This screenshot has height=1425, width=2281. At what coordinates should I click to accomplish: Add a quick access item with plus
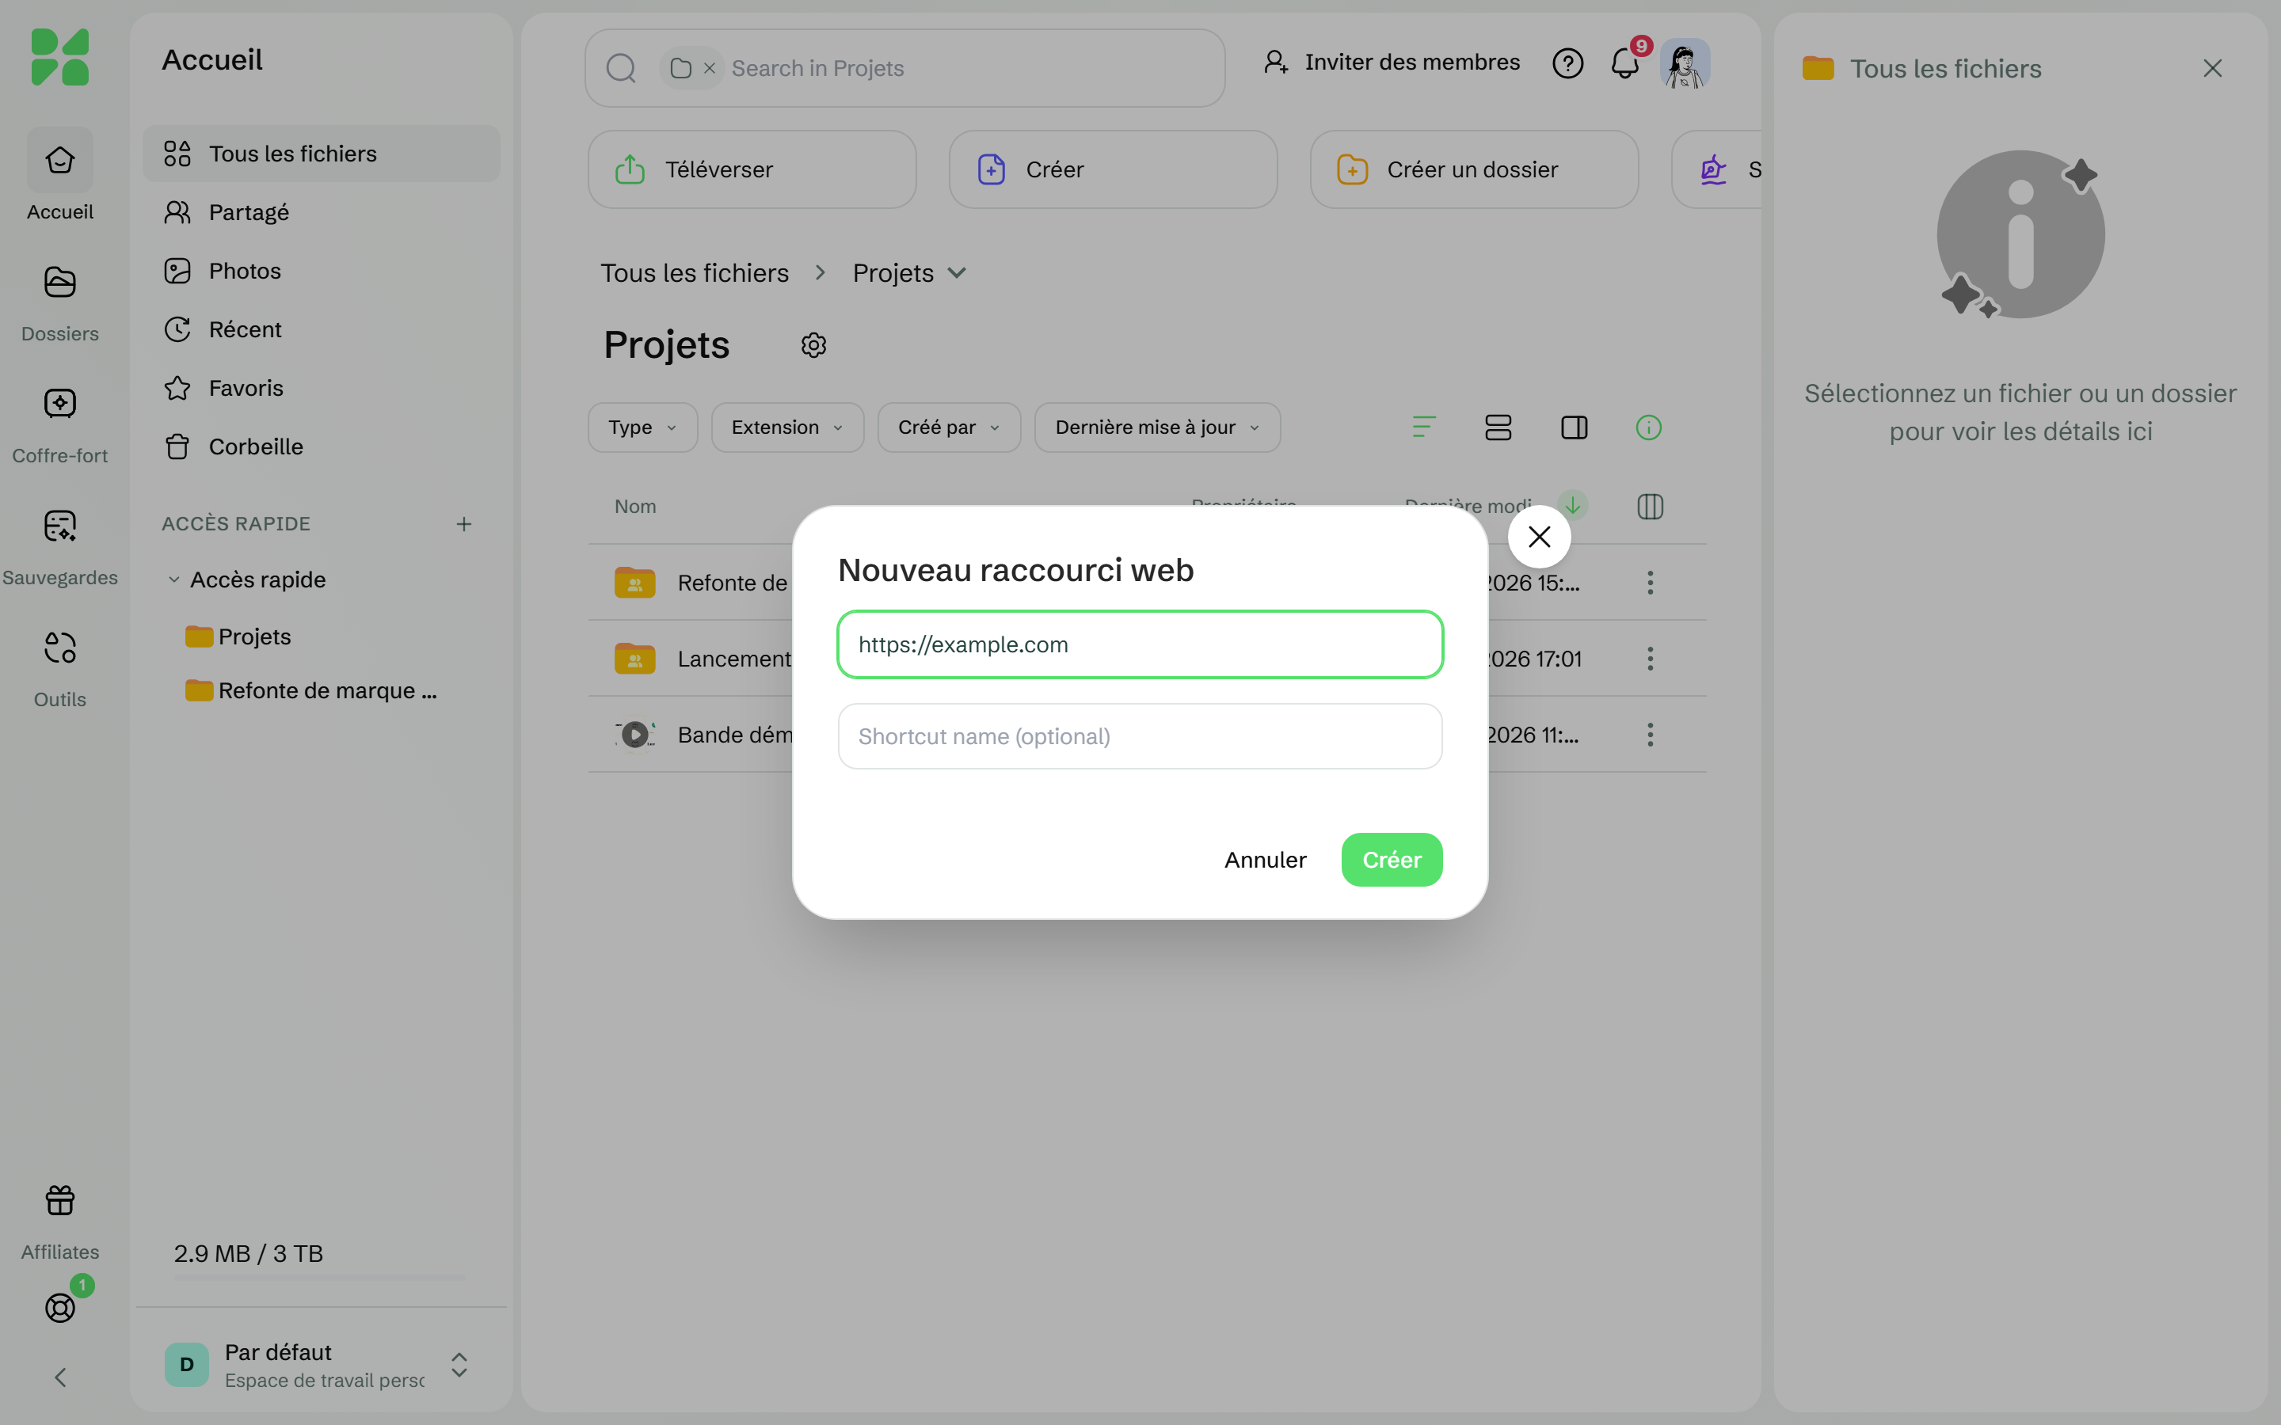(x=464, y=524)
